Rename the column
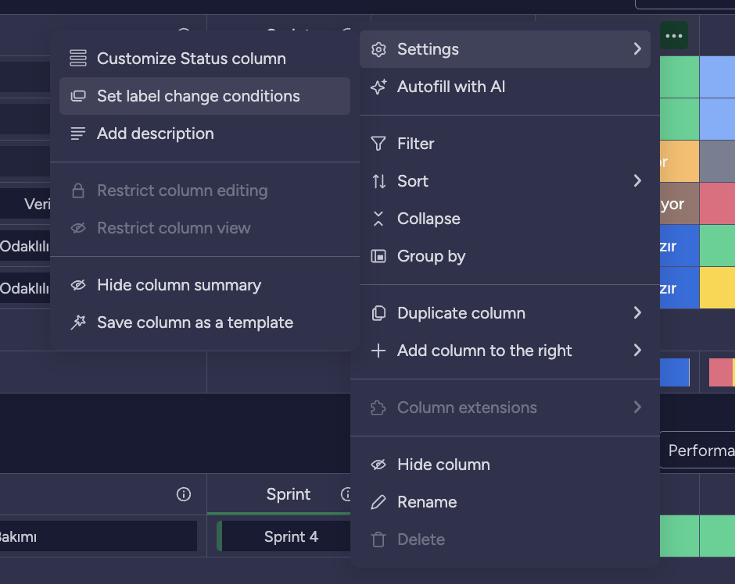This screenshot has width=735, height=584. (505, 502)
